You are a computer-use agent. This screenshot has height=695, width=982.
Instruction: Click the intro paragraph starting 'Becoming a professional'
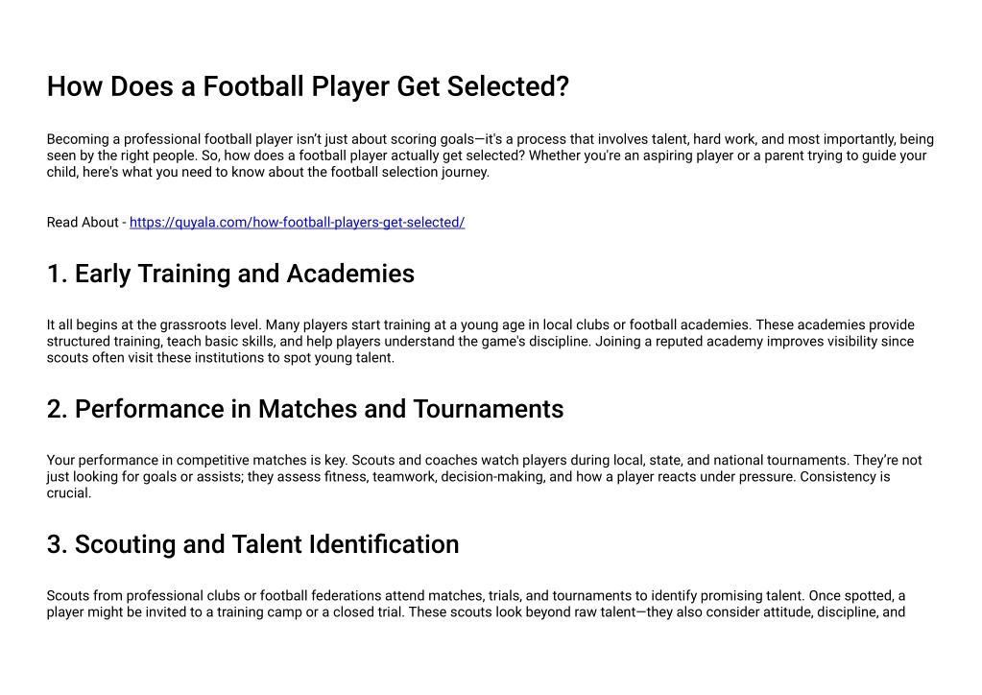point(491,156)
